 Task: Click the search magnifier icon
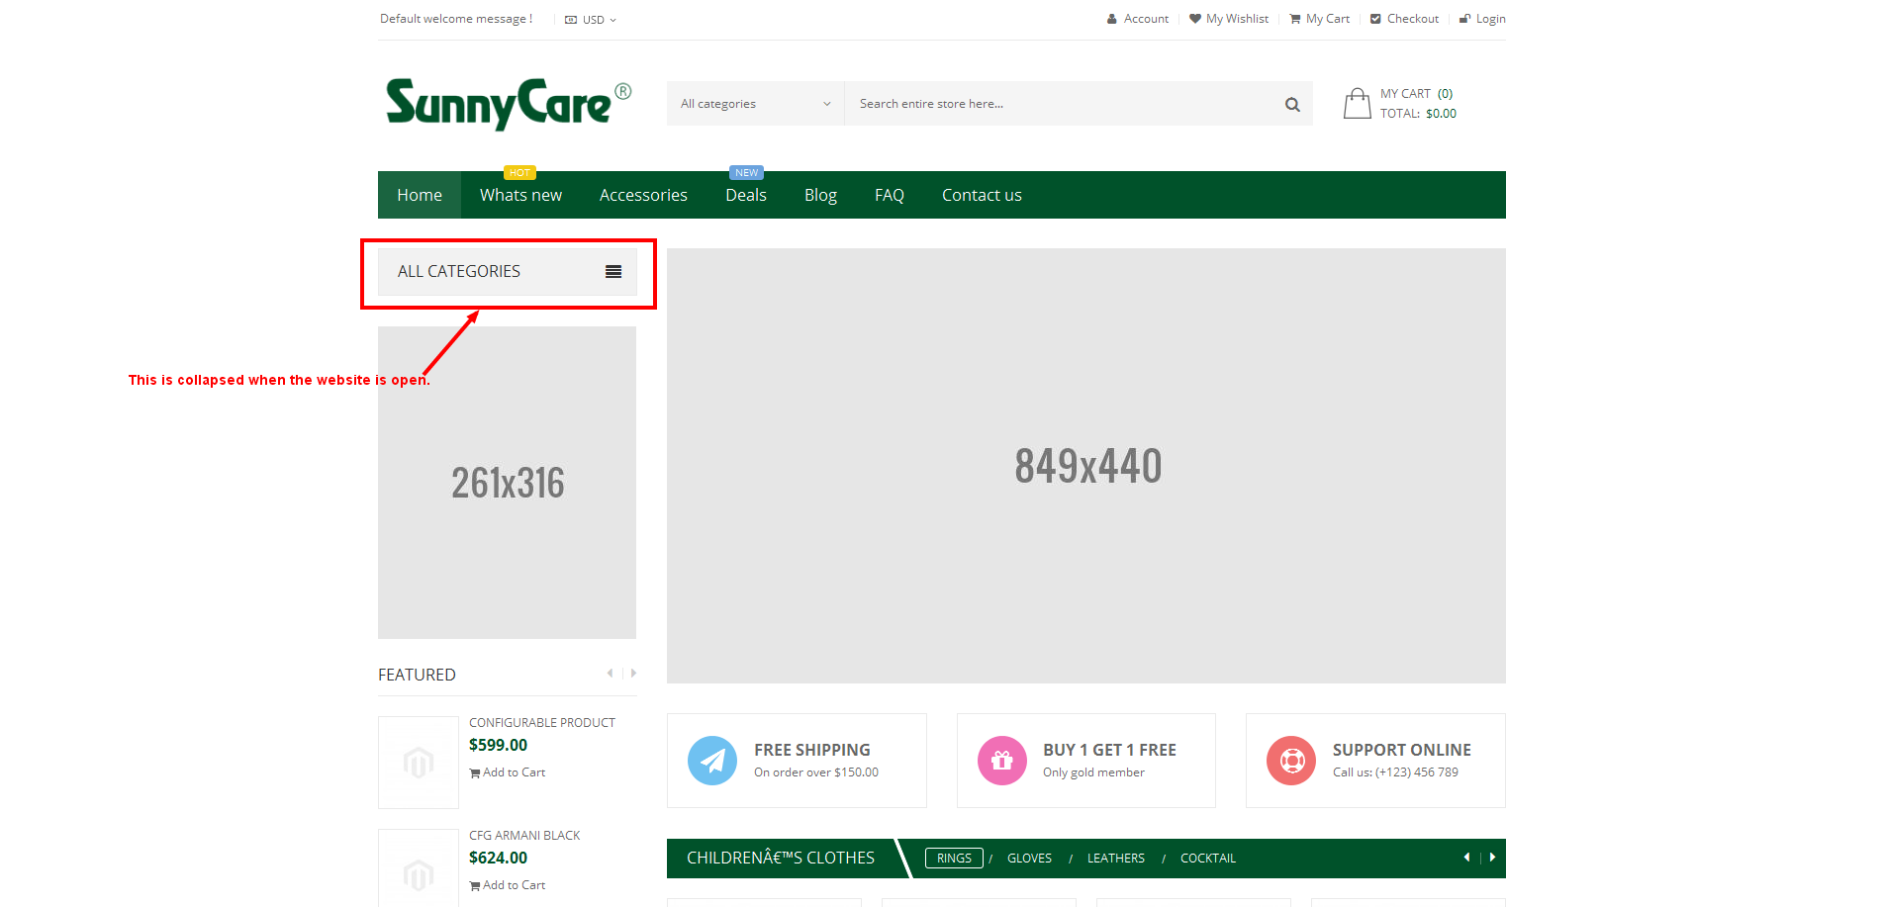pyautogui.click(x=1291, y=105)
